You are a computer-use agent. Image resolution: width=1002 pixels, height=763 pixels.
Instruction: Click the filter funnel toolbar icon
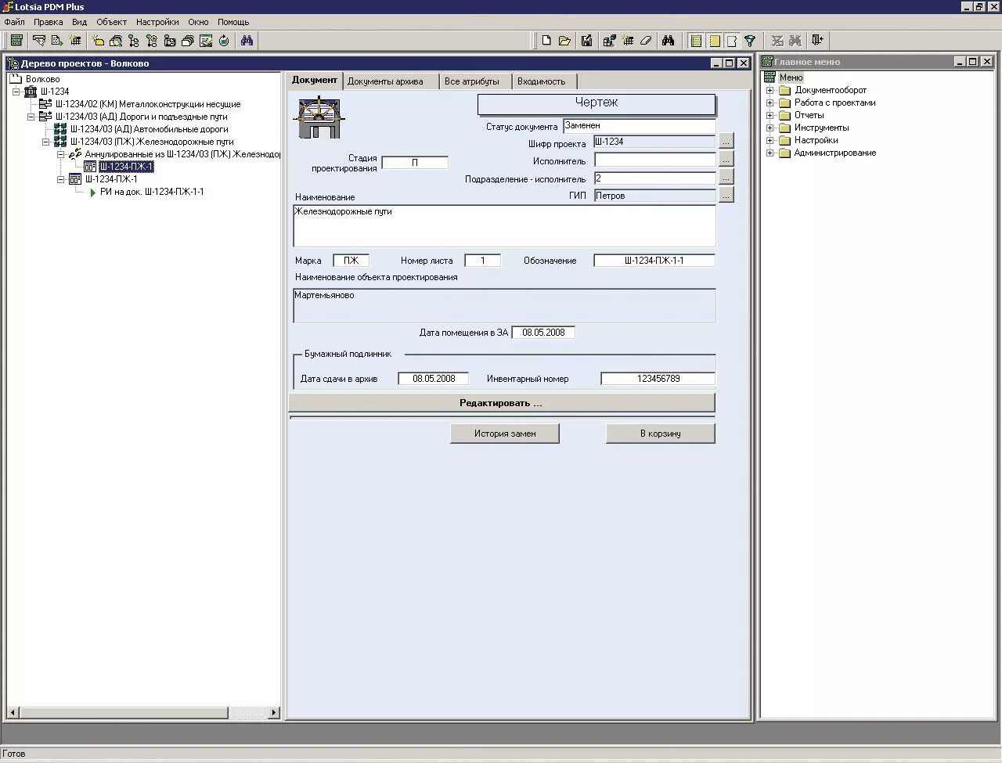pos(750,41)
